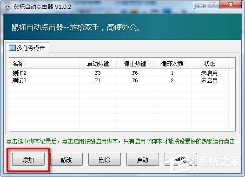Click the list icon on 多任务点击 tab

point(12,48)
